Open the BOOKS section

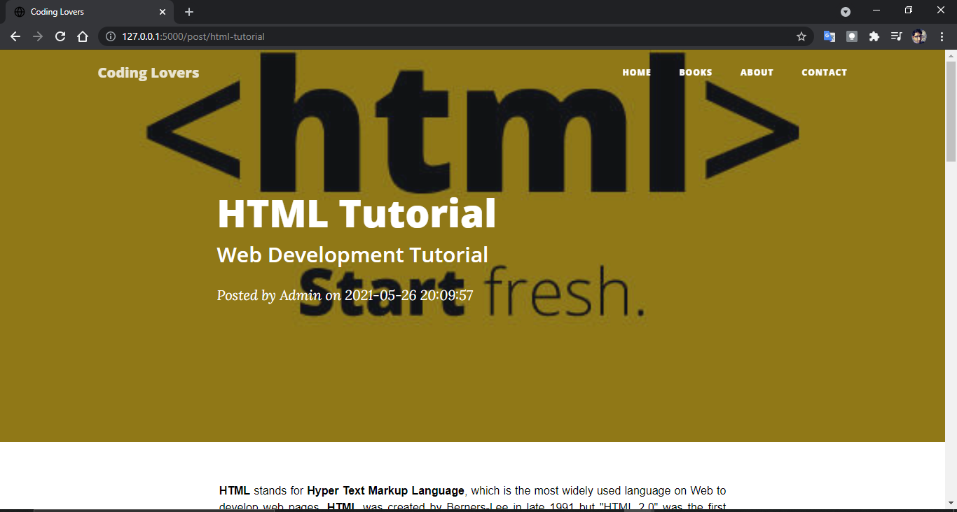pos(695,72)
